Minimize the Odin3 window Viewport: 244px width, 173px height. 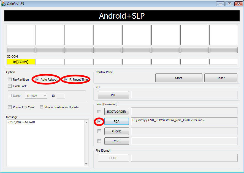(220, 4)
